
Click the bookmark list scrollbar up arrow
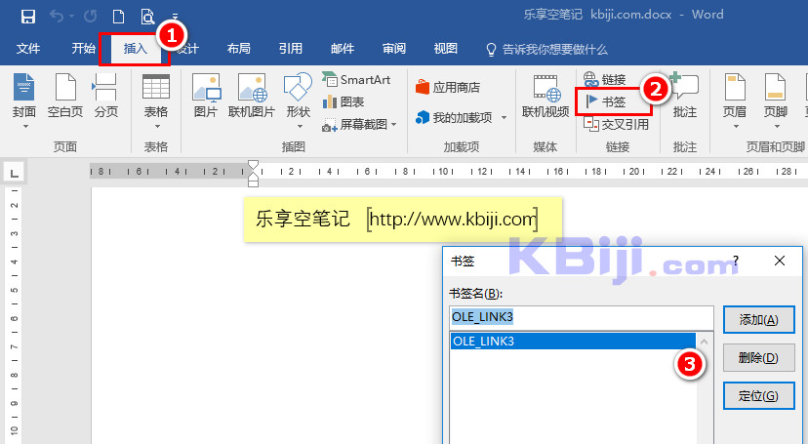tap(705, 342)
